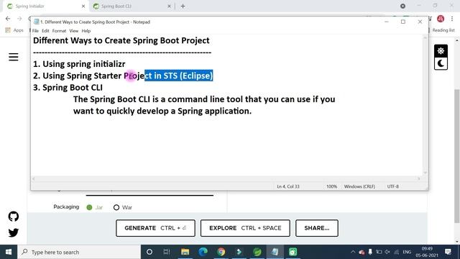
Task: Open ENG language indicator
Action: coord(407,252)
